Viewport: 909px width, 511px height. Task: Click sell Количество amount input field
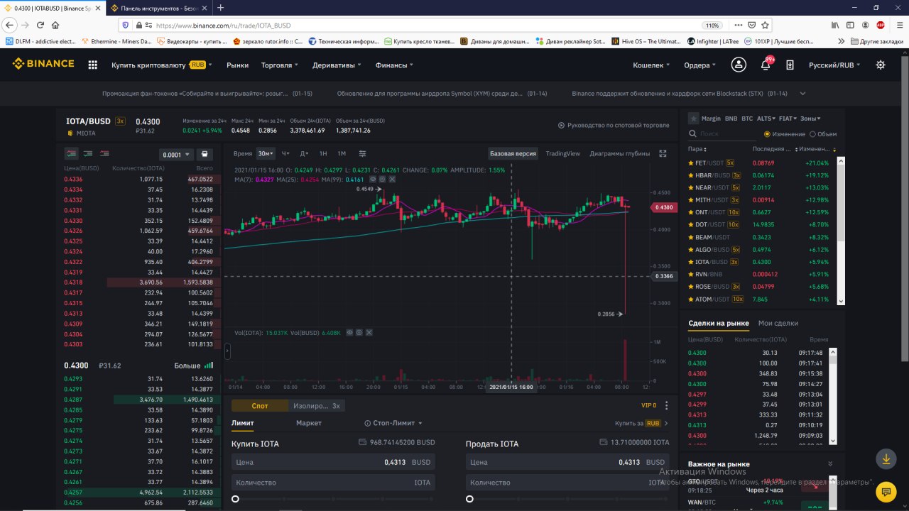coord(567,483)
